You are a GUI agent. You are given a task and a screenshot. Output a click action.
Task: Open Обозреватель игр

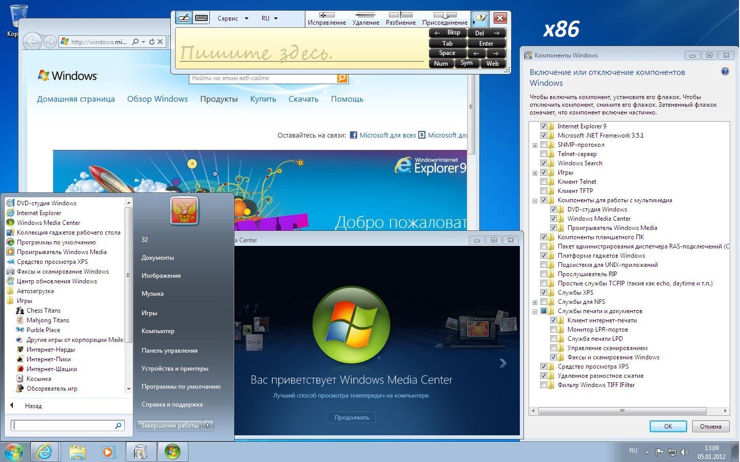pyautogui.click(x=52, y=389)
